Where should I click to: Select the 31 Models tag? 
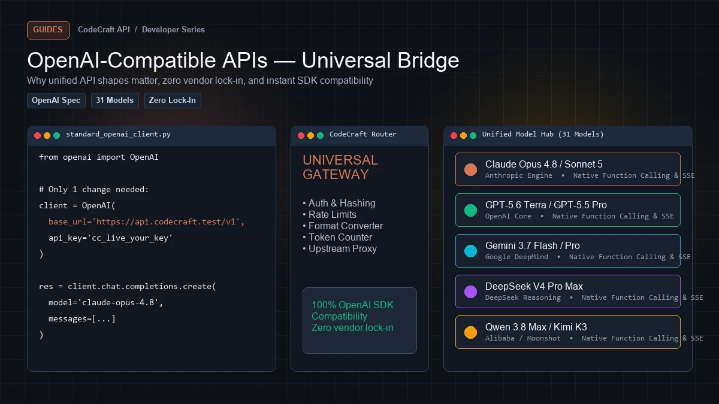tap(114, 101)
